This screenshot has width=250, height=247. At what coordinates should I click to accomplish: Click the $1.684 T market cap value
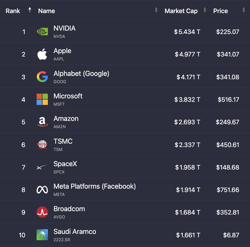(x=188, y=212)
